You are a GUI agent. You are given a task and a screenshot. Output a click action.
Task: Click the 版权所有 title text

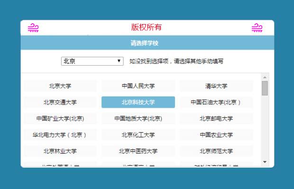point(147,27)
